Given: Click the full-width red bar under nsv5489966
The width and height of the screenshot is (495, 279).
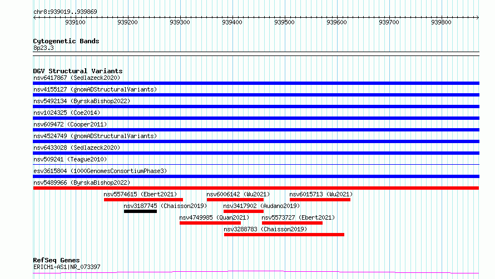Looking at the screenshot, I should click(x=256, y=188).
